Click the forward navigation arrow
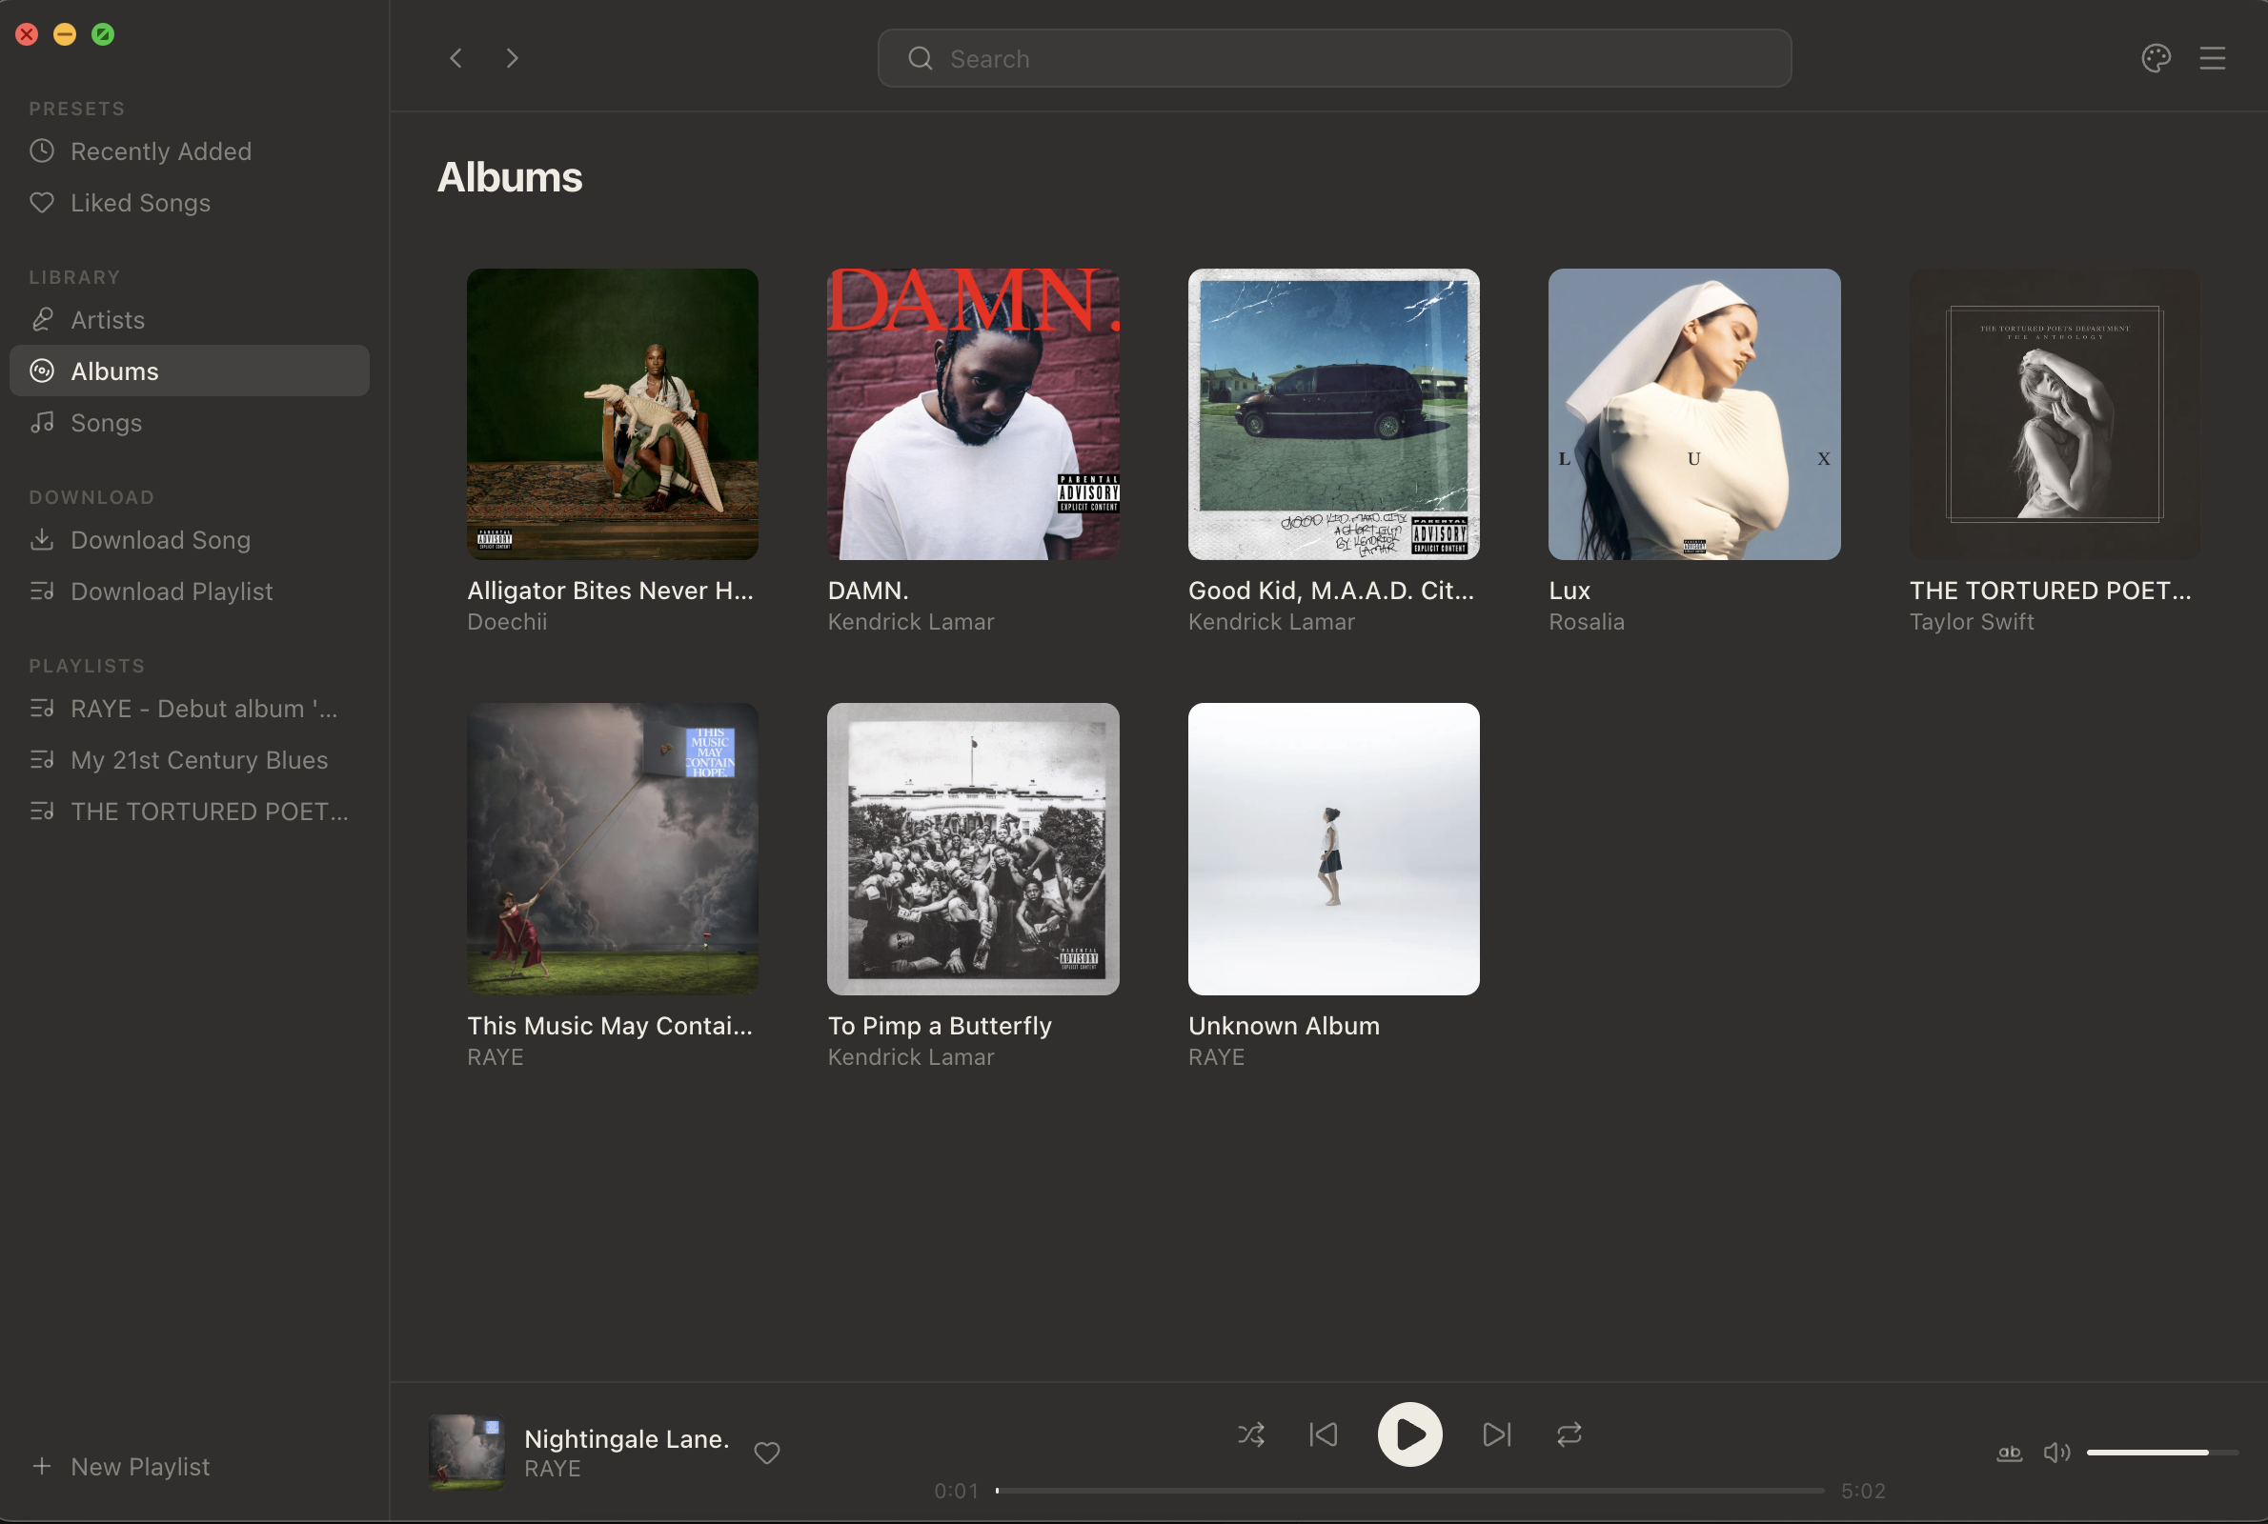 513,58
